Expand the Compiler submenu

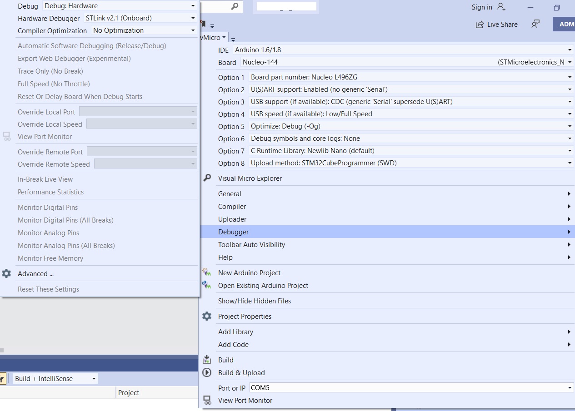coord(386,206)
